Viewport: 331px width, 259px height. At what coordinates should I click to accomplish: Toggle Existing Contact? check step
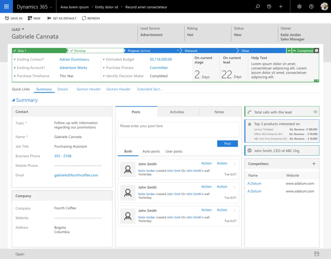pyautogui.click(x=15, y=60)
